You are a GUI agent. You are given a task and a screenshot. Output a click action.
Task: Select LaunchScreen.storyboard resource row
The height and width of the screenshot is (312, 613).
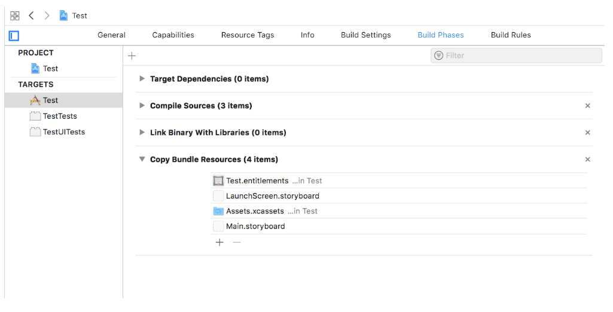[x=399, y=196]
